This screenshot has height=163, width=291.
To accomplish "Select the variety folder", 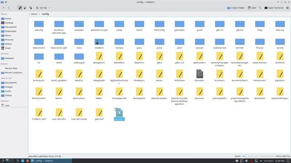I will tap(280, 43).
